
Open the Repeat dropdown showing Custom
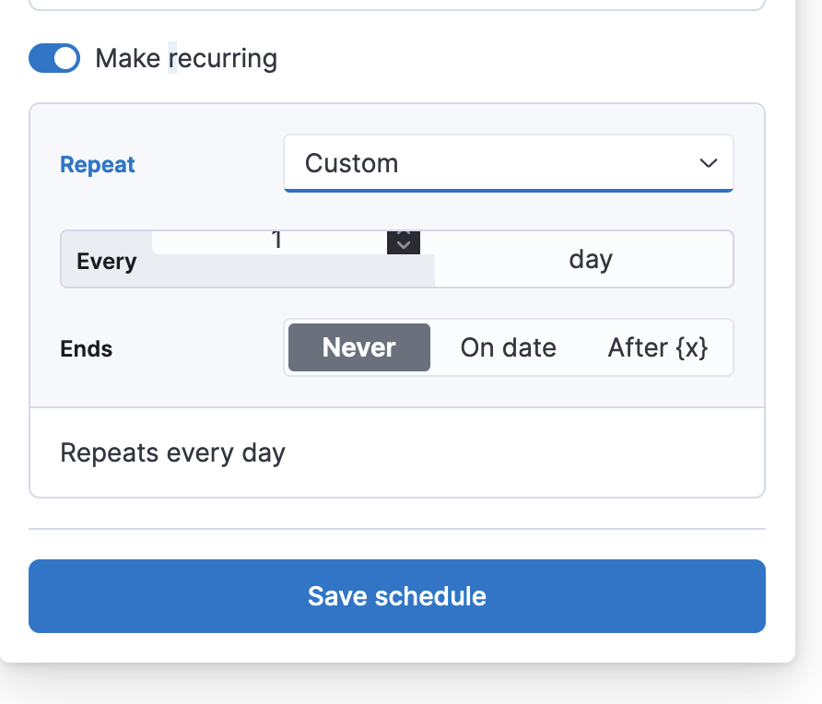click(508, 164)
